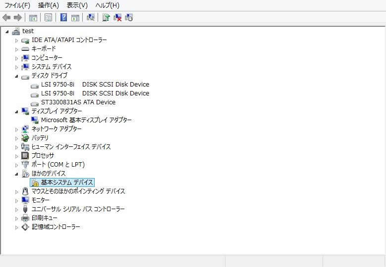Click the network adapter icon beside ネットワーク アダプター
Image resolution: width=386 pixels, height=267 pixels.
click(x=25, y=129)
